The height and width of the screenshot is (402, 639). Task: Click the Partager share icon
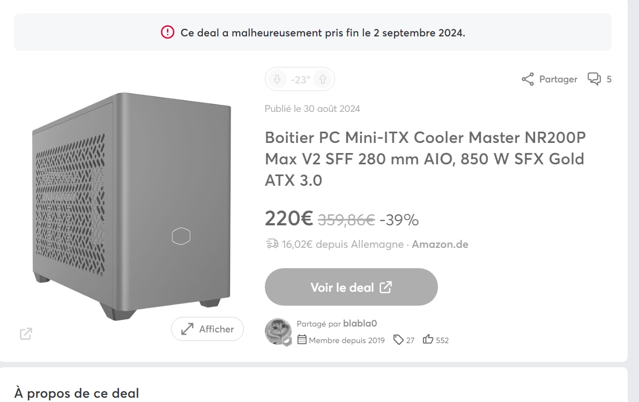(528, 80)
